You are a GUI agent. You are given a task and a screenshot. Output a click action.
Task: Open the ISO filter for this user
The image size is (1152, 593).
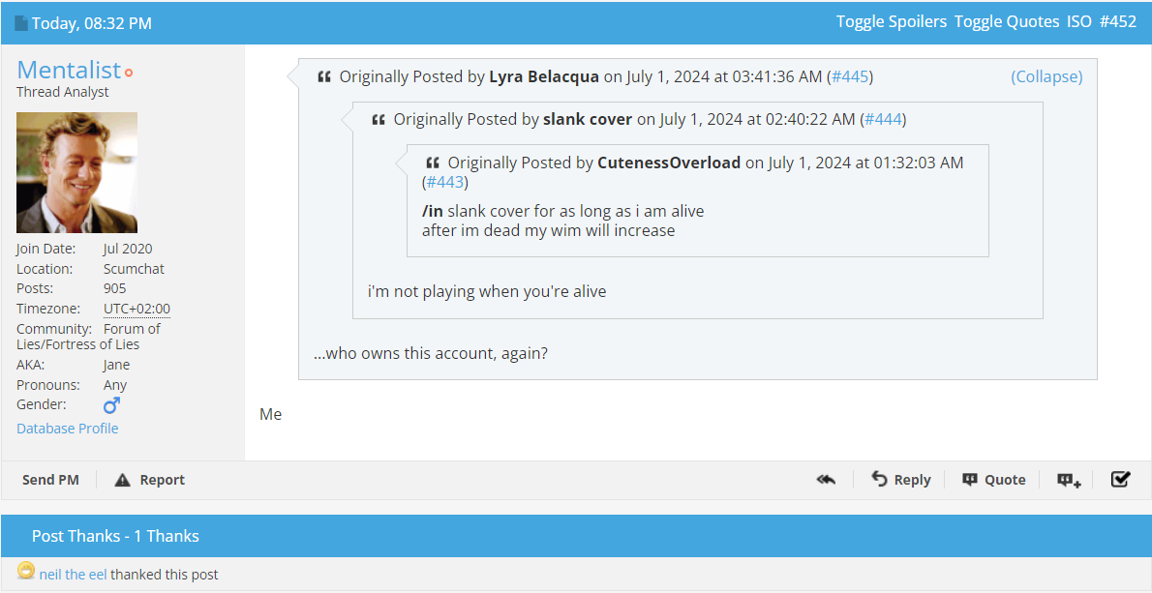1079,22
